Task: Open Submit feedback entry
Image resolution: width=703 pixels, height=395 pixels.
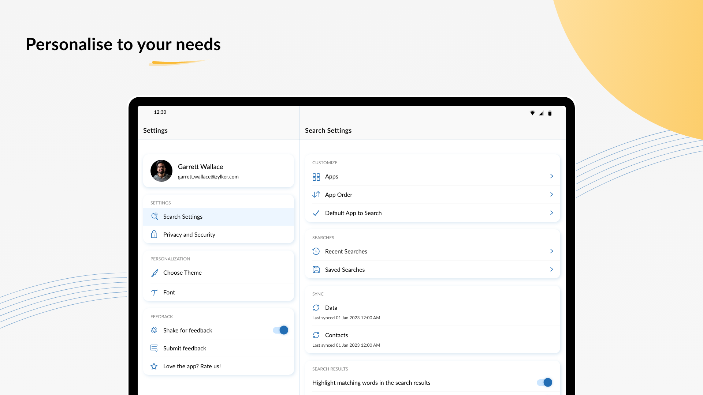Action: [x=219, y=348]
